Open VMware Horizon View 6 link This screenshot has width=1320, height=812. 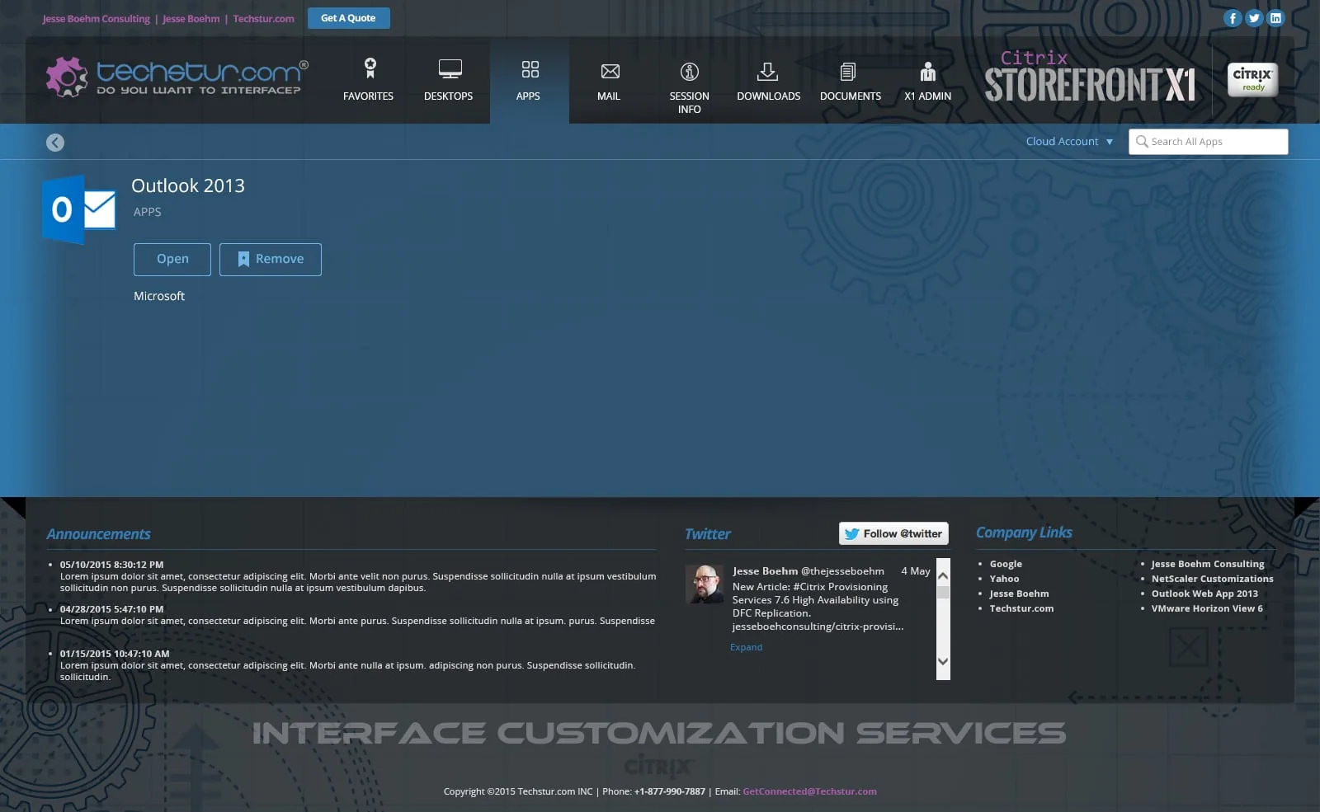coord(1207,608)
